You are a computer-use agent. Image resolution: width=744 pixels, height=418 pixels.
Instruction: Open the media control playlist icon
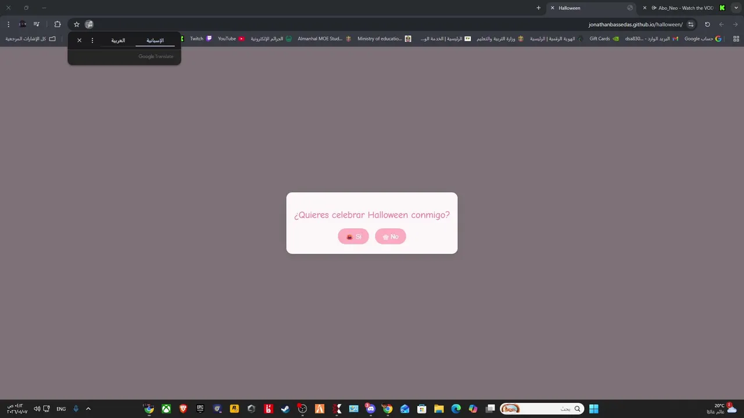tap(37, 24)
